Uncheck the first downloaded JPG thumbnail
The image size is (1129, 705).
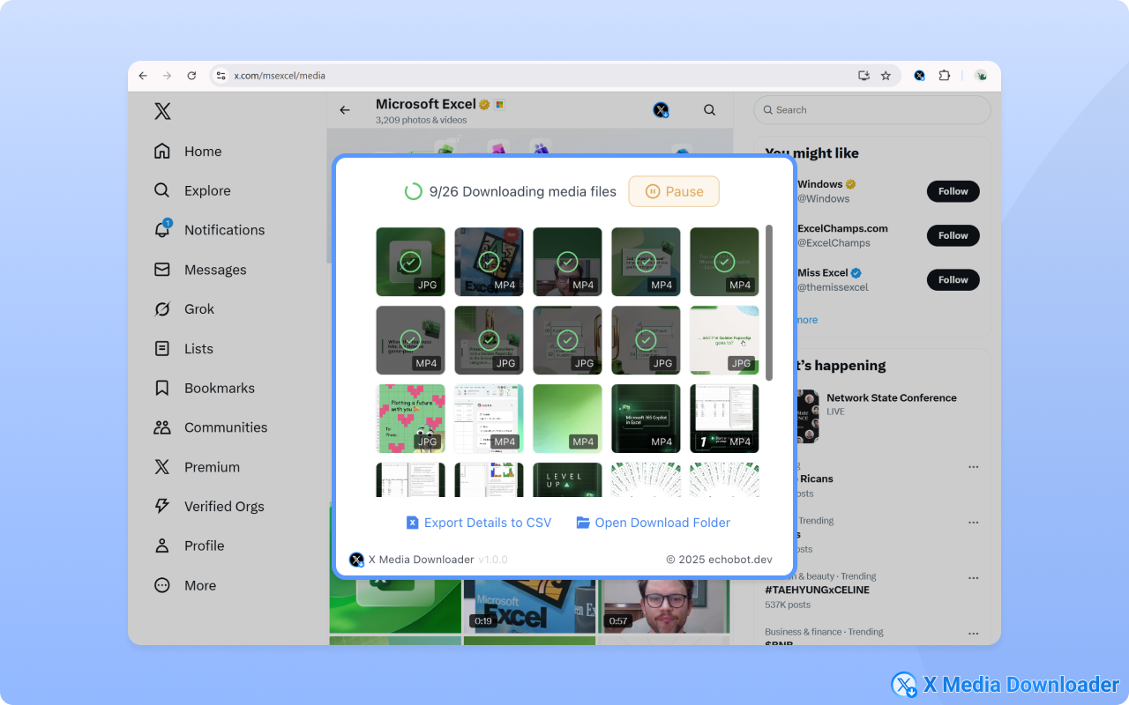click(x=410, y=262)
